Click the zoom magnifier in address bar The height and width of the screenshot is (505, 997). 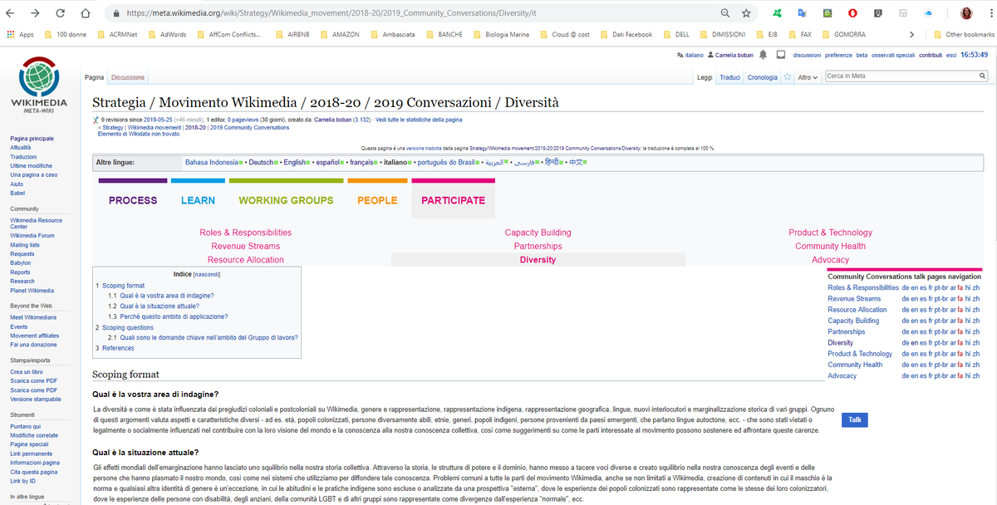click(725, 13)
